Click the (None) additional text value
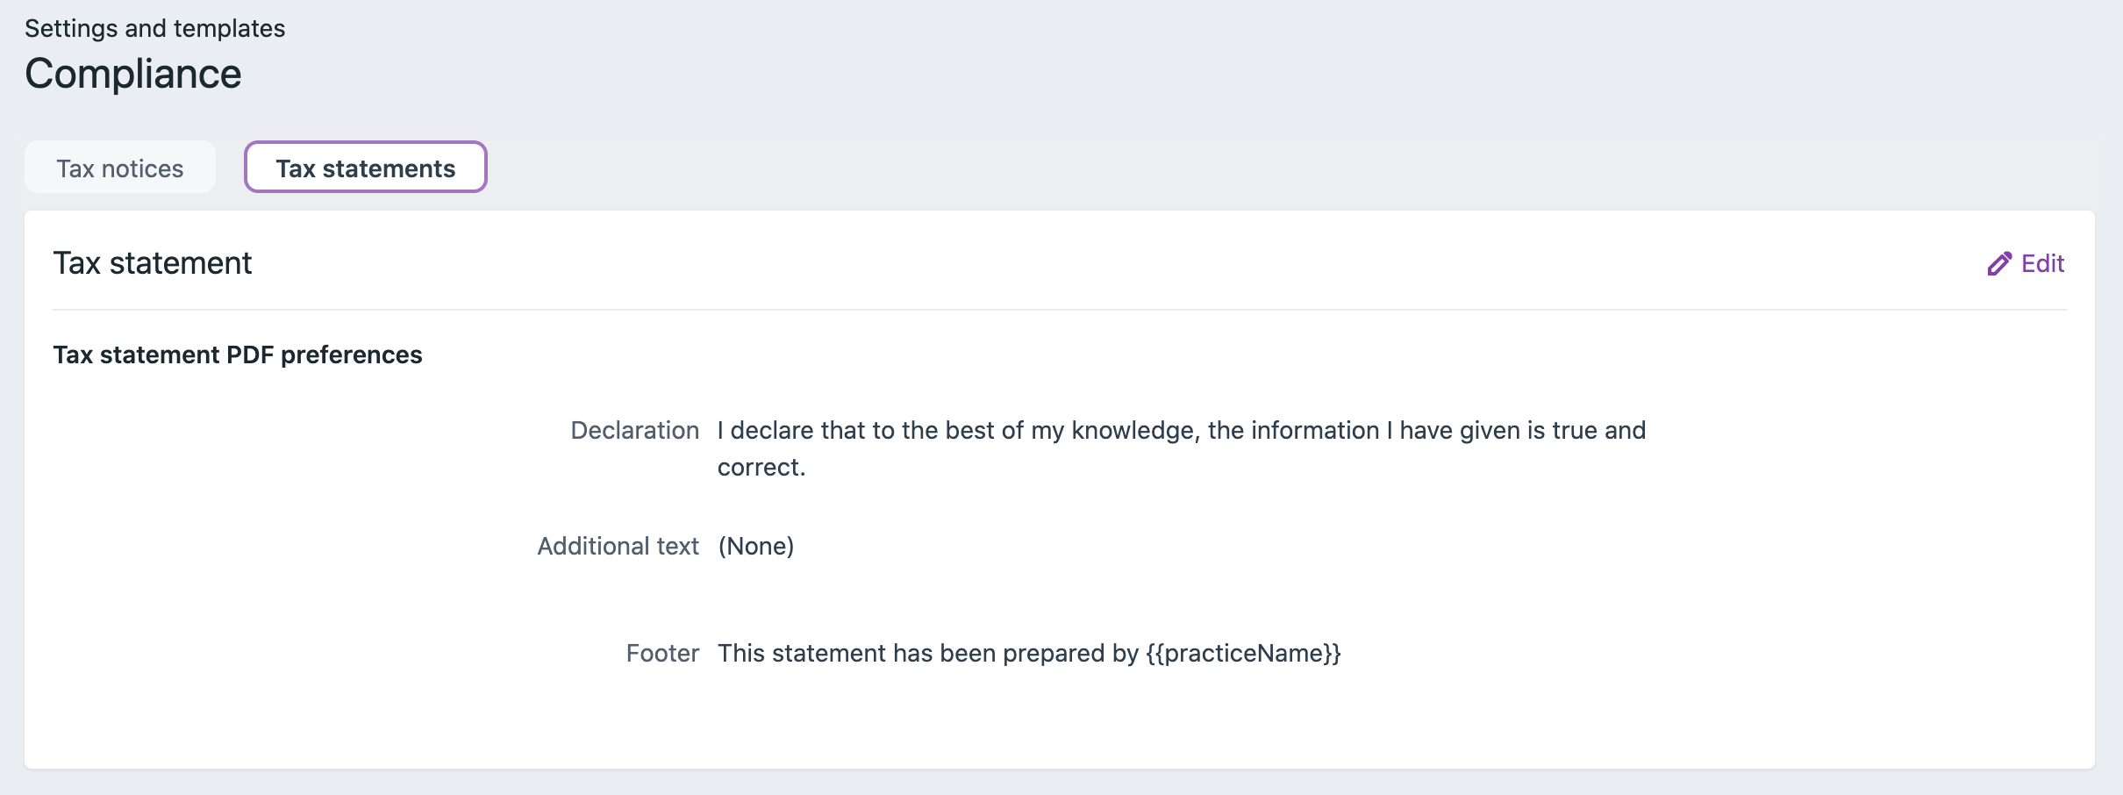The image size is (2123, 795). tap(755, 546)
